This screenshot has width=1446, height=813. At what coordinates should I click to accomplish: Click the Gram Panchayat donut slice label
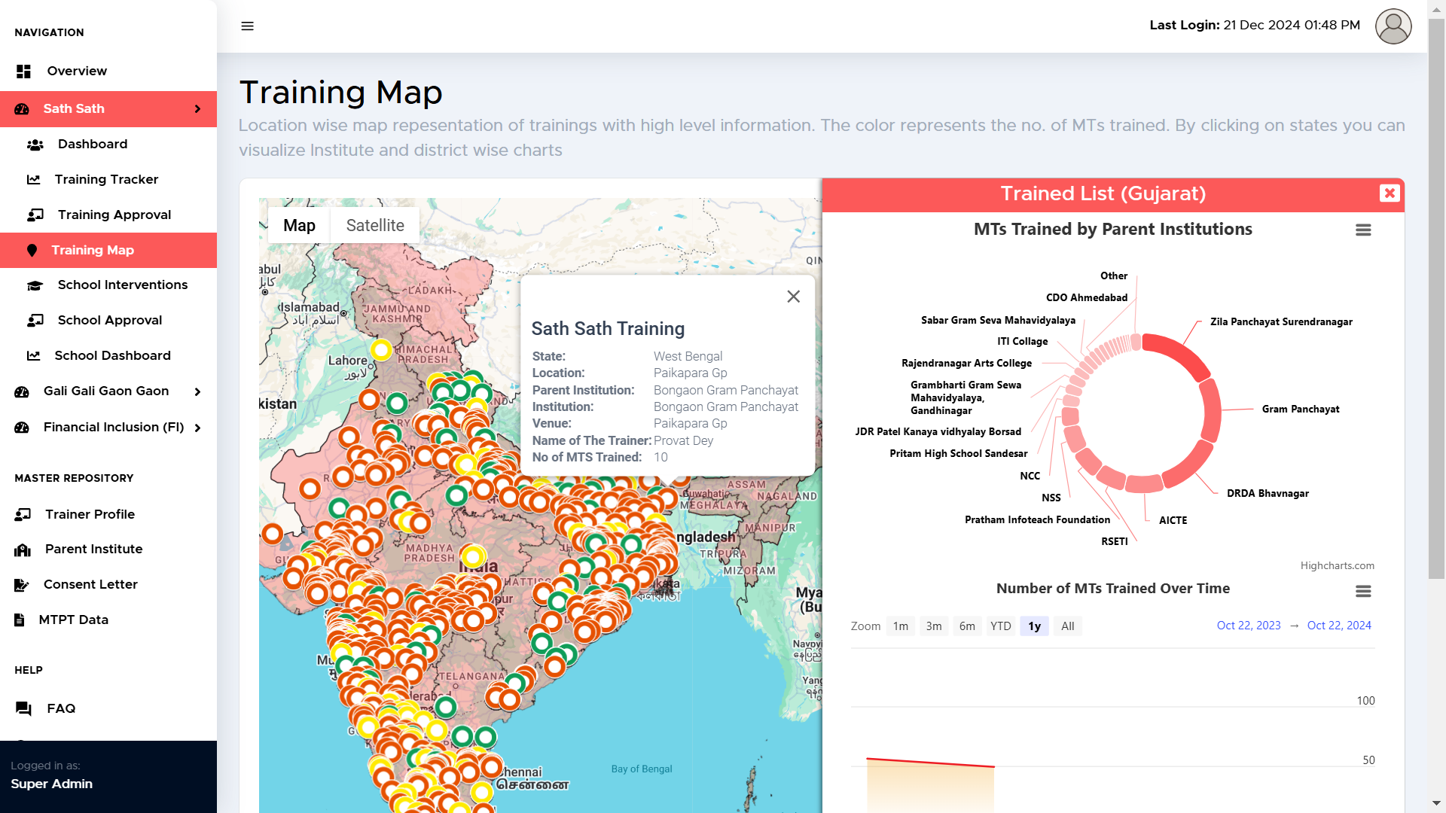pyautogui.click(x=1301, y=409)
